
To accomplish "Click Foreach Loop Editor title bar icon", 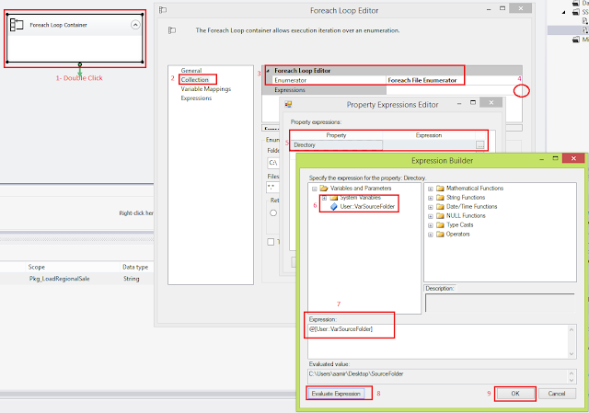I will pos(163,10).
